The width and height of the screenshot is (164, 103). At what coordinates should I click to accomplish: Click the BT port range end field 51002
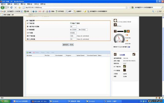coord(84,30)
